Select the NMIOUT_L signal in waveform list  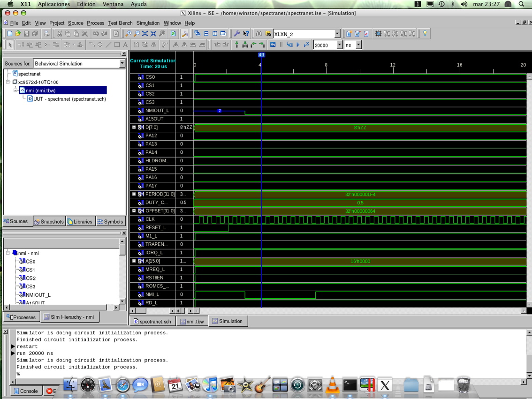[157, 111]
